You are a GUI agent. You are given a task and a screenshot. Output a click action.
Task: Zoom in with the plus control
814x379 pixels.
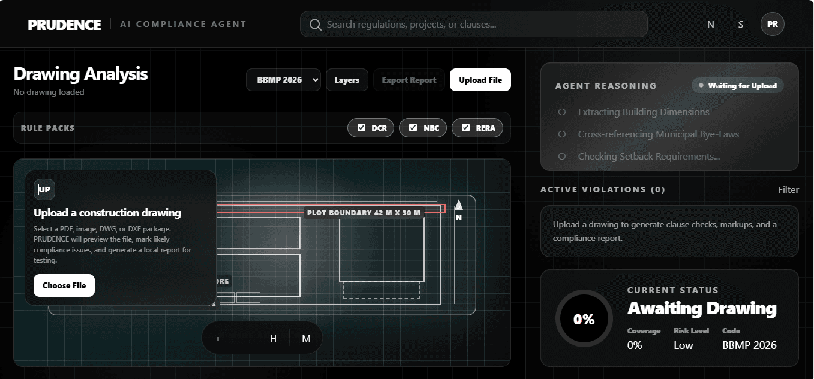coord(218,339)
